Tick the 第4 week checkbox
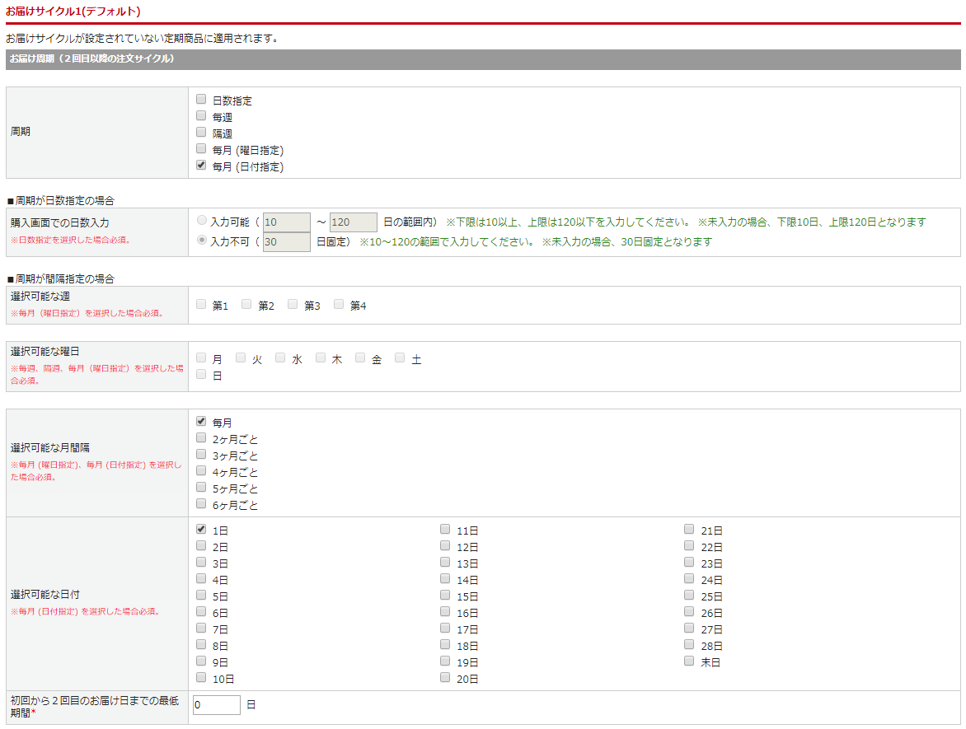966x729 pixels. point(339,305)
